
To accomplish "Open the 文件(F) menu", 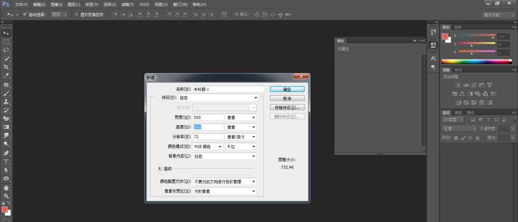I will pyautogui.click(x=21, y=4).
